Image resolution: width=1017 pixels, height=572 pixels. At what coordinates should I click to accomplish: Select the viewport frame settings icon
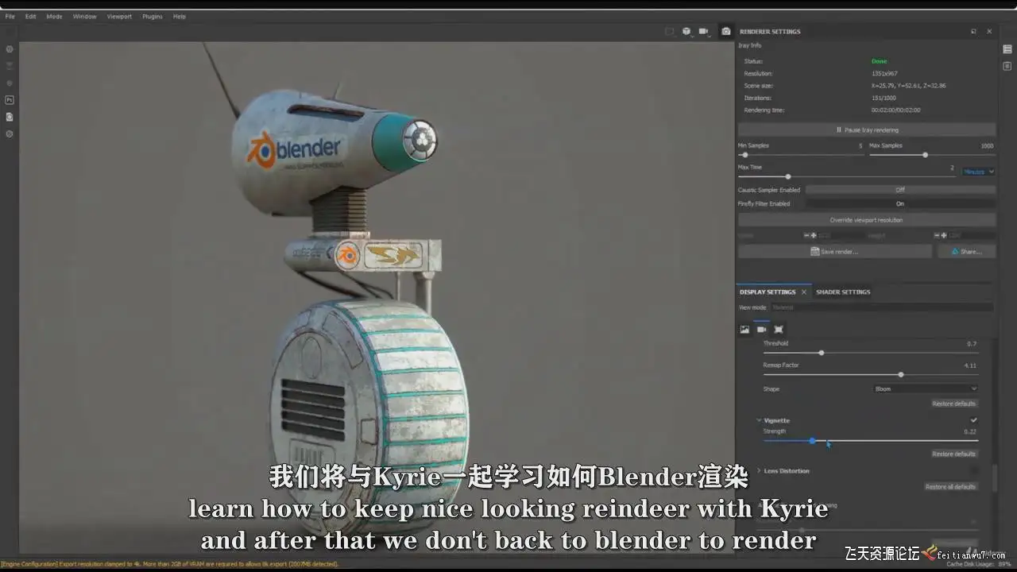[779, 329]
